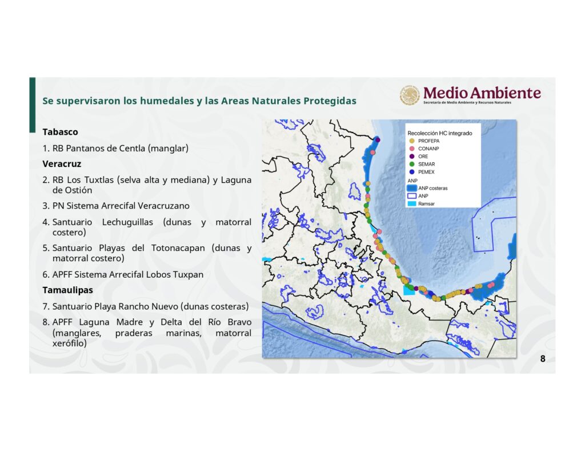Click the ORE purple legend dot
This screenshot has width=585, height=452.
[x=412, y=156]
